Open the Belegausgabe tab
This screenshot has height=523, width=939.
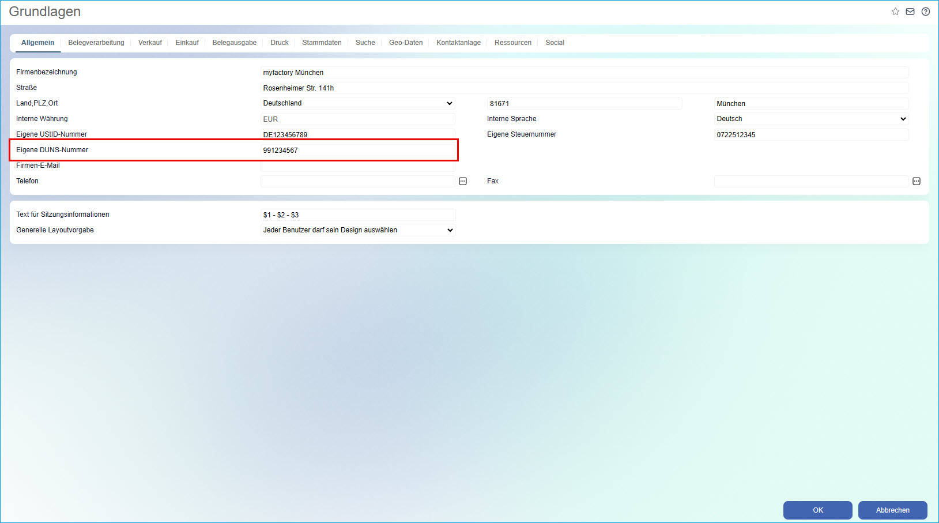coord(235,43)
